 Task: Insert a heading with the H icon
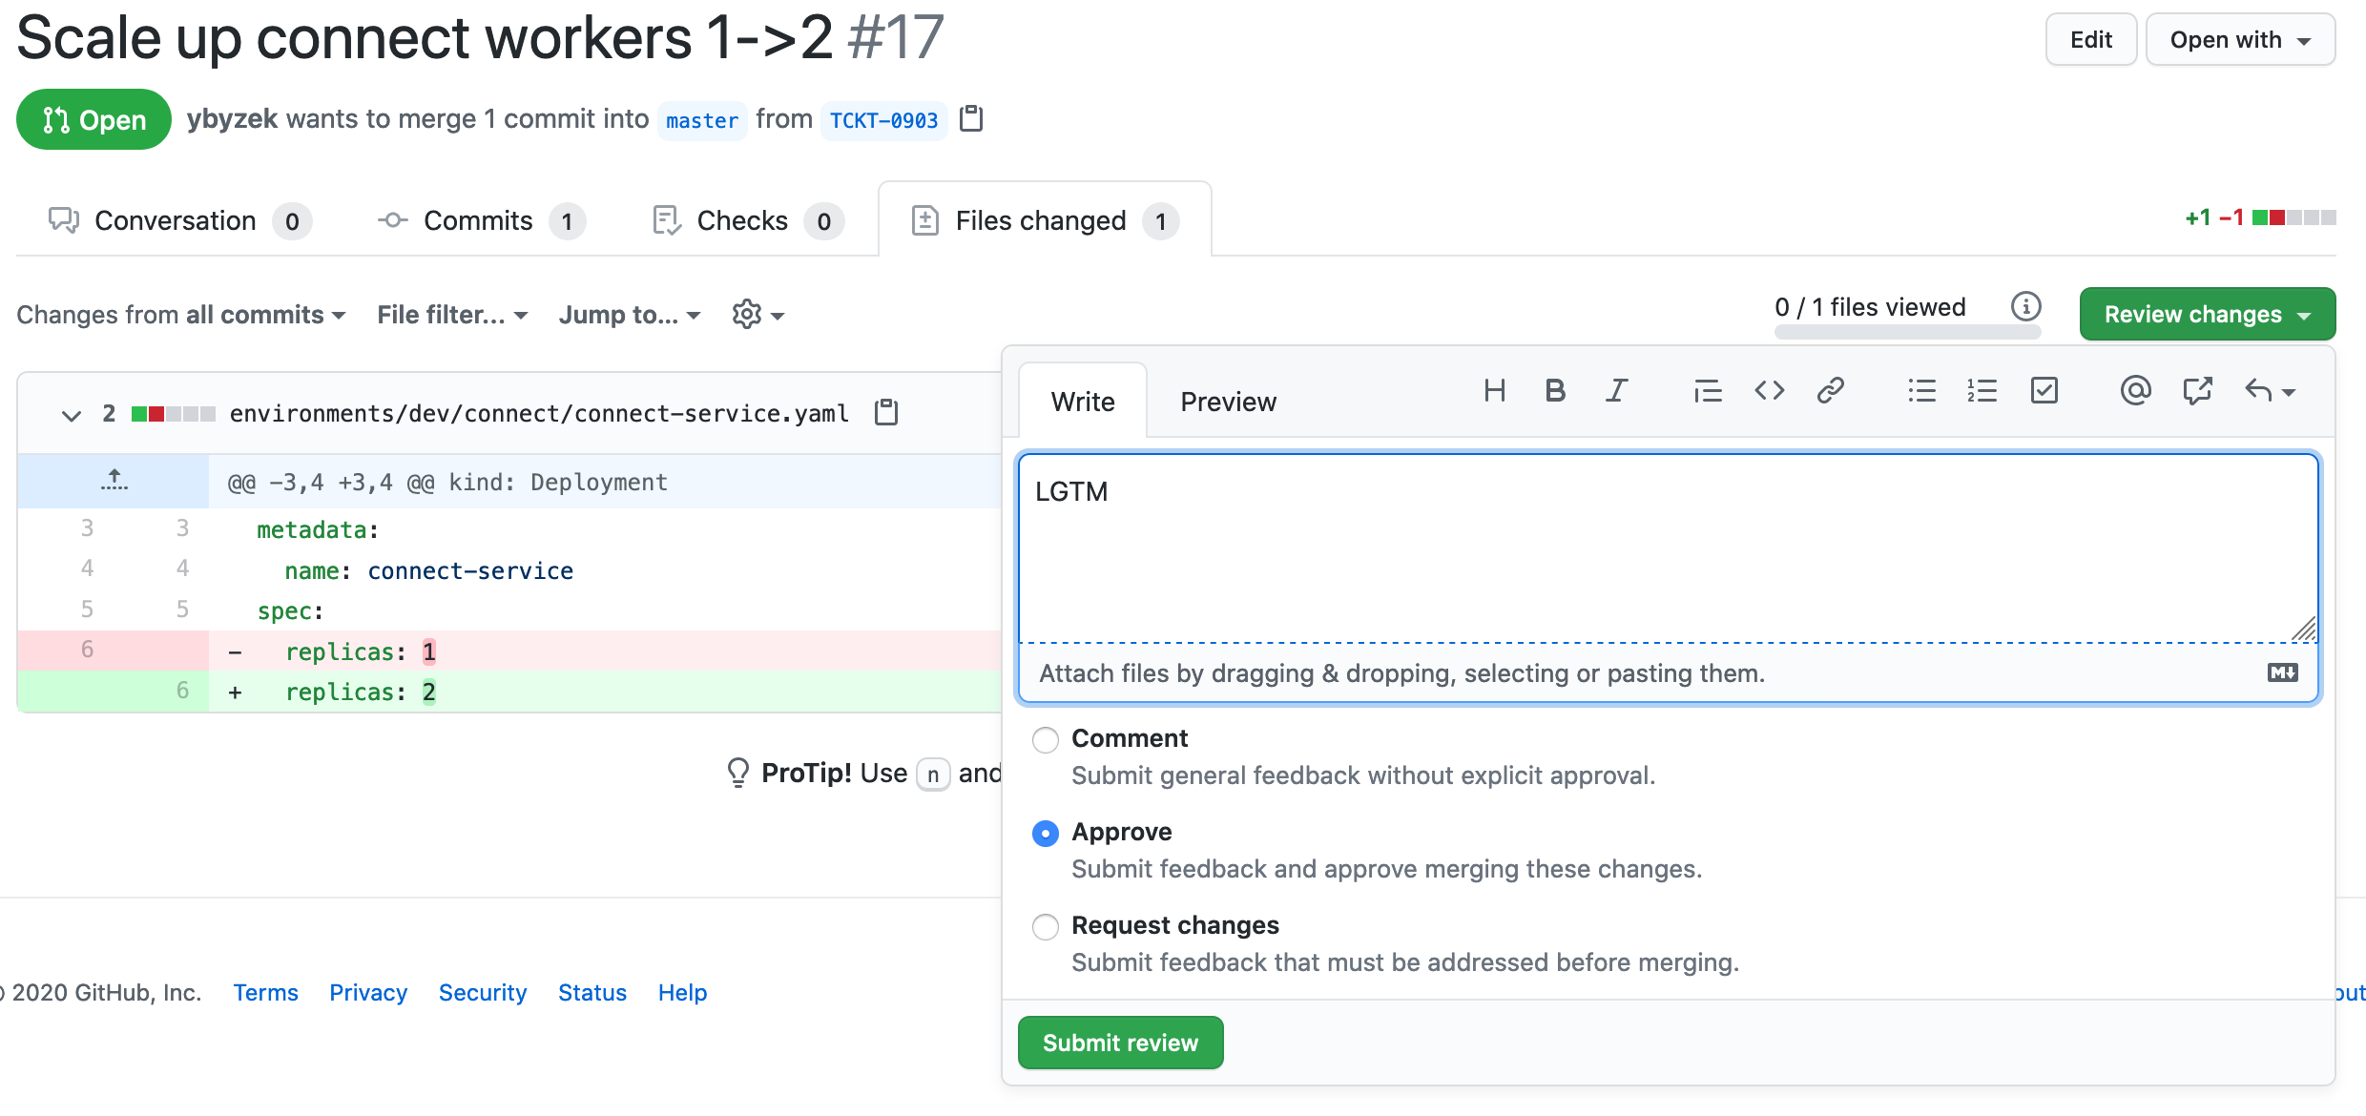coord(1494,390)
